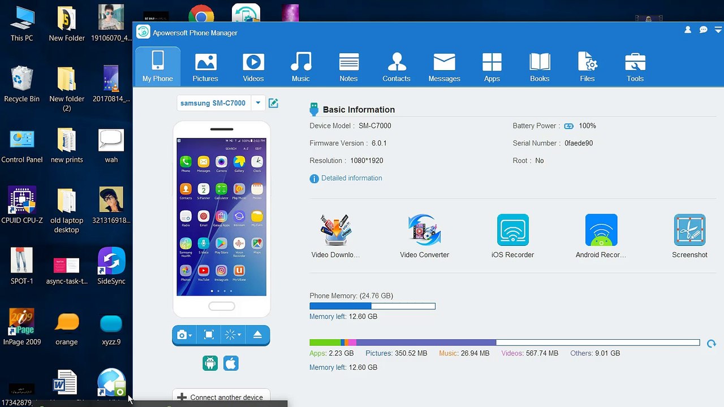Launch the Video Converter tool
724x407 pixels.
(424, 236)
